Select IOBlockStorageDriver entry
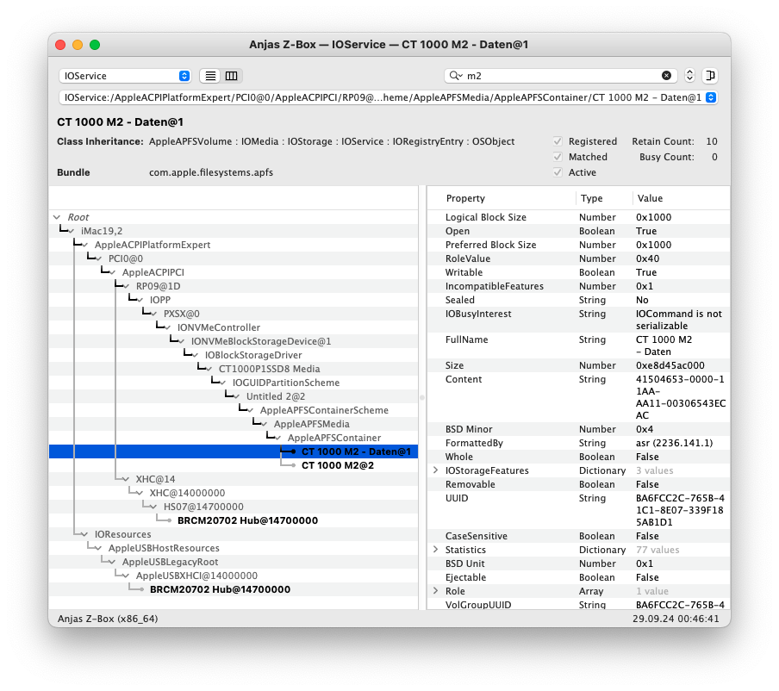The height and width of the screenshot is (691, 779). [252, 355]
